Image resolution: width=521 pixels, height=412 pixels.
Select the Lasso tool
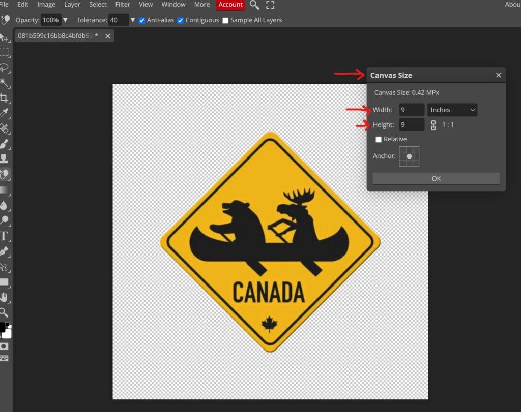tap(4, 68)
